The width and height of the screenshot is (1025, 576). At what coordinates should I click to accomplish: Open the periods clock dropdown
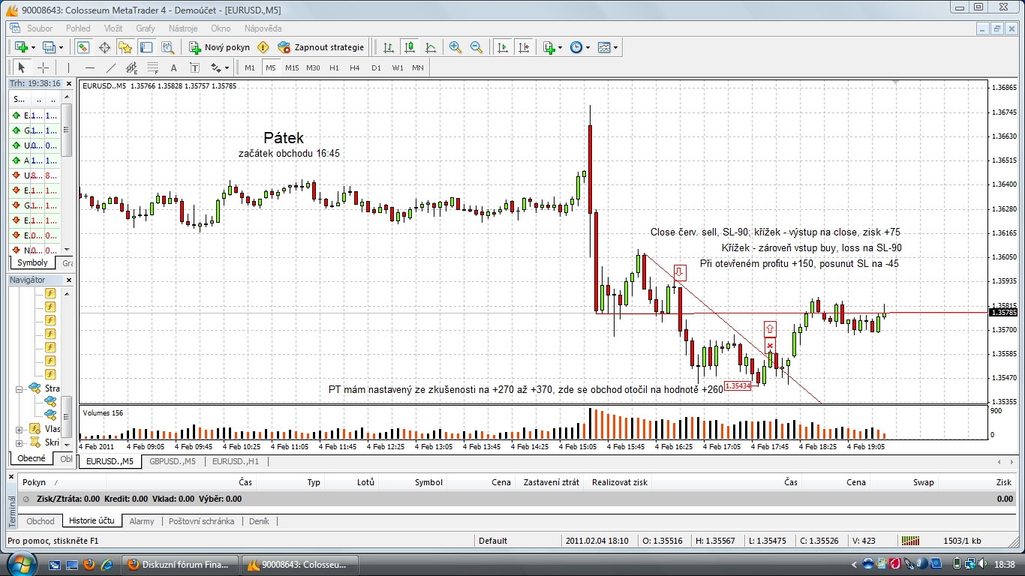point(579,47)
